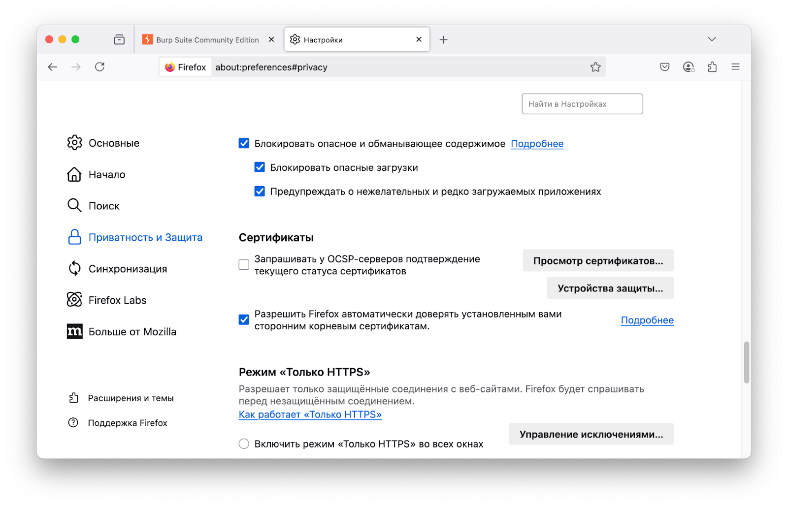Select Приватность и Защита category label

(x=145, y=237)
